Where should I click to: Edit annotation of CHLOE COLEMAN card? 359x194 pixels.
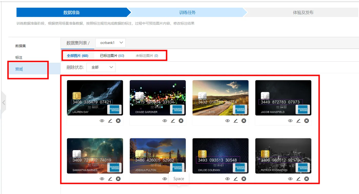tap(236, 179)
